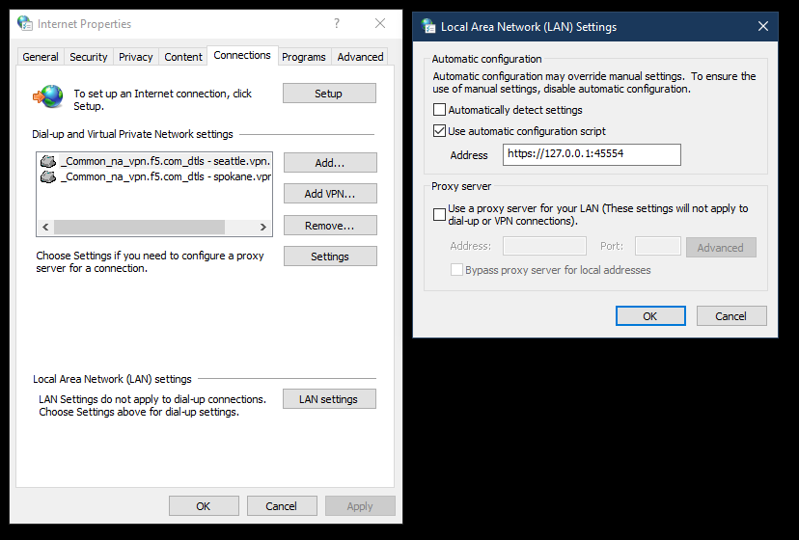The image size is (799, 540).
Task: Click the VPN list right scroll arrow
Action: pyautogui.click(x=262, y=228)
